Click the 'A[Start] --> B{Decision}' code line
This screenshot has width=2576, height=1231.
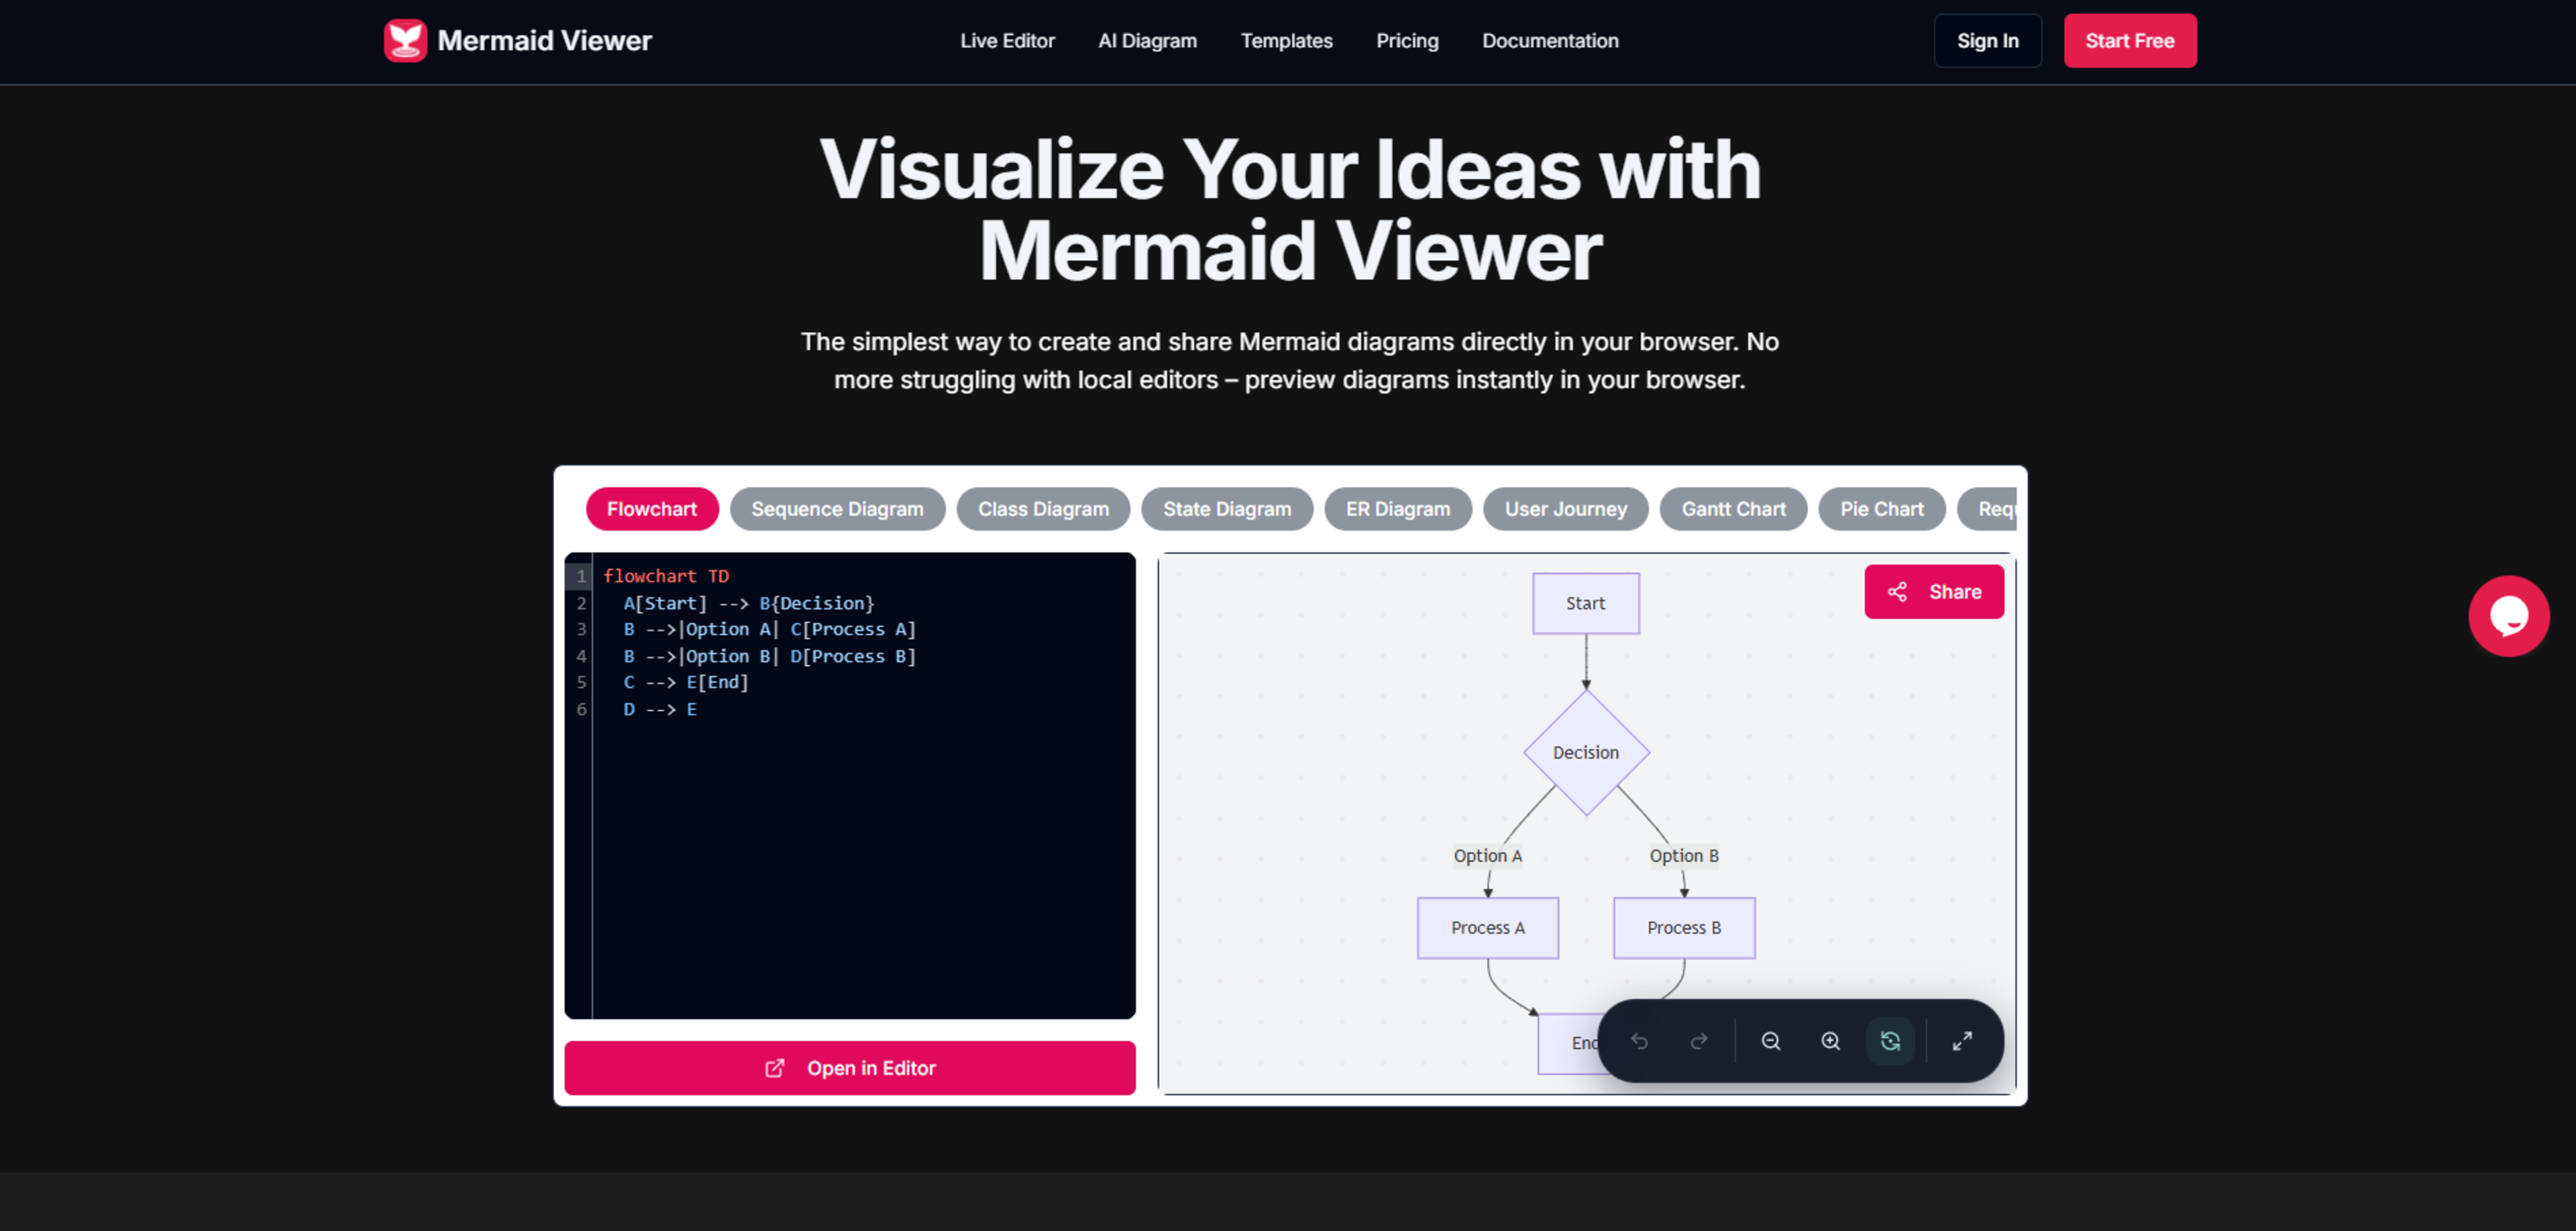tap(749, 603)
